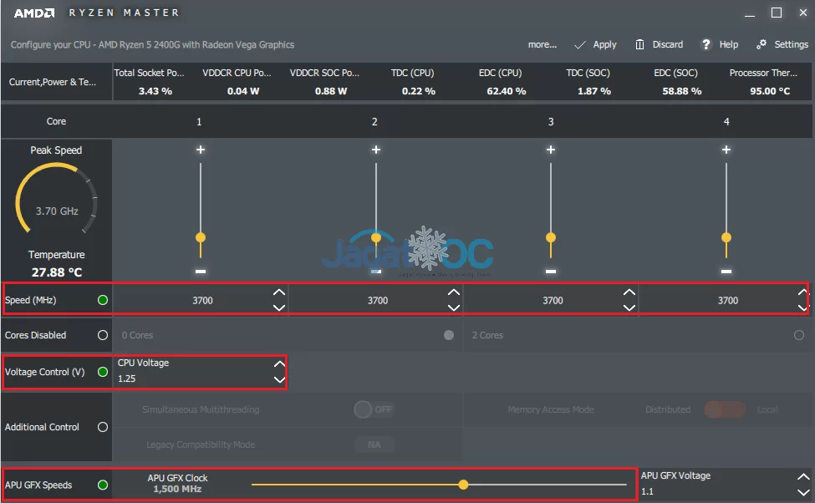This screenshot has height=503, width=815.
Task: Click the VDDCR SOC Power value 0.88 W
Action: point(331,91)
